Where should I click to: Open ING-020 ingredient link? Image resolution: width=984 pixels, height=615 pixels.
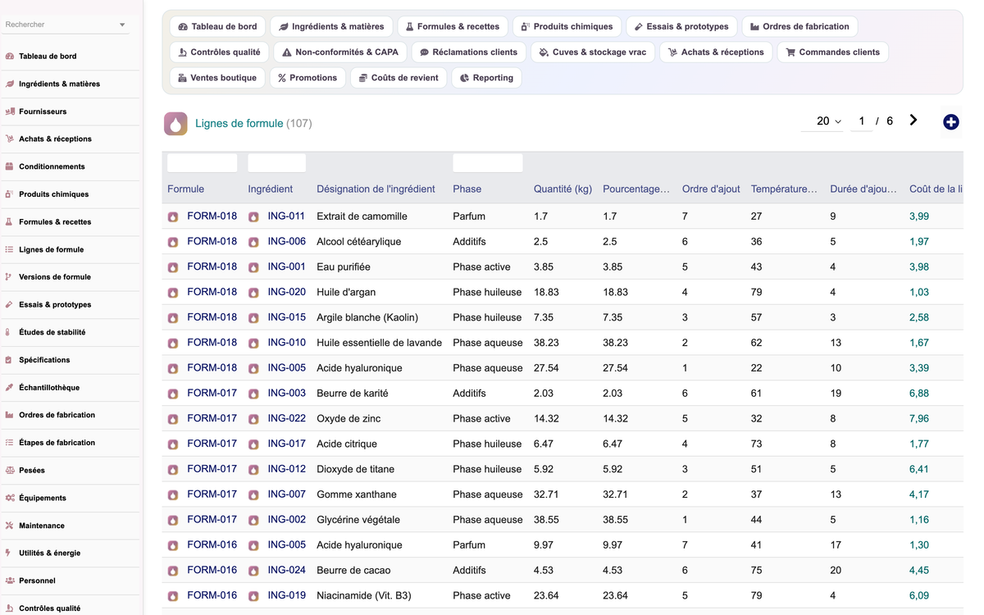point(287,292)
